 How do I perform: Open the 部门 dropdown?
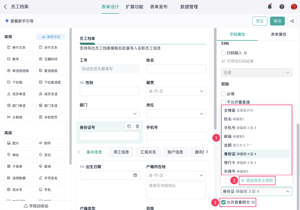(110, 114)
